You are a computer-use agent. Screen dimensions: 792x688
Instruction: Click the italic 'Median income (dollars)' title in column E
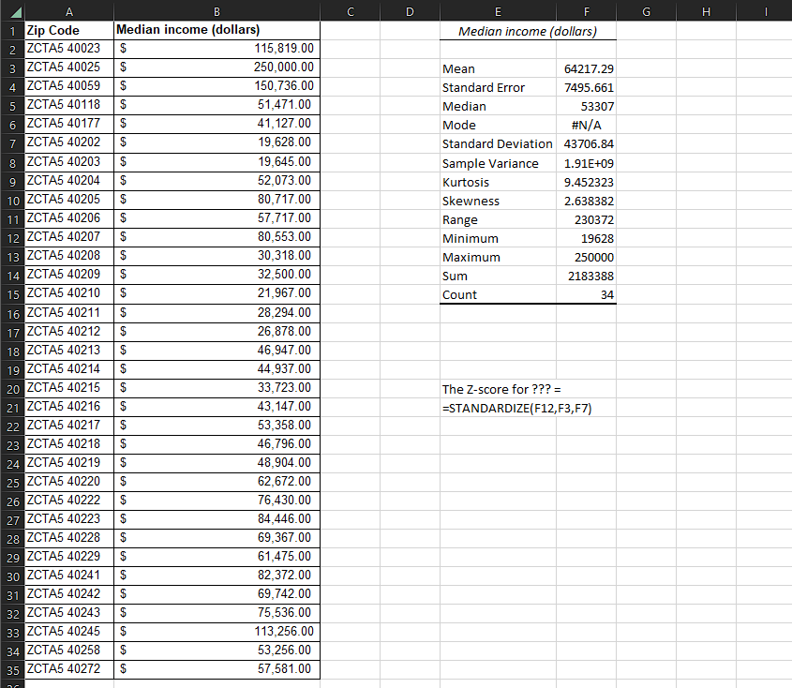pos(528,31)
